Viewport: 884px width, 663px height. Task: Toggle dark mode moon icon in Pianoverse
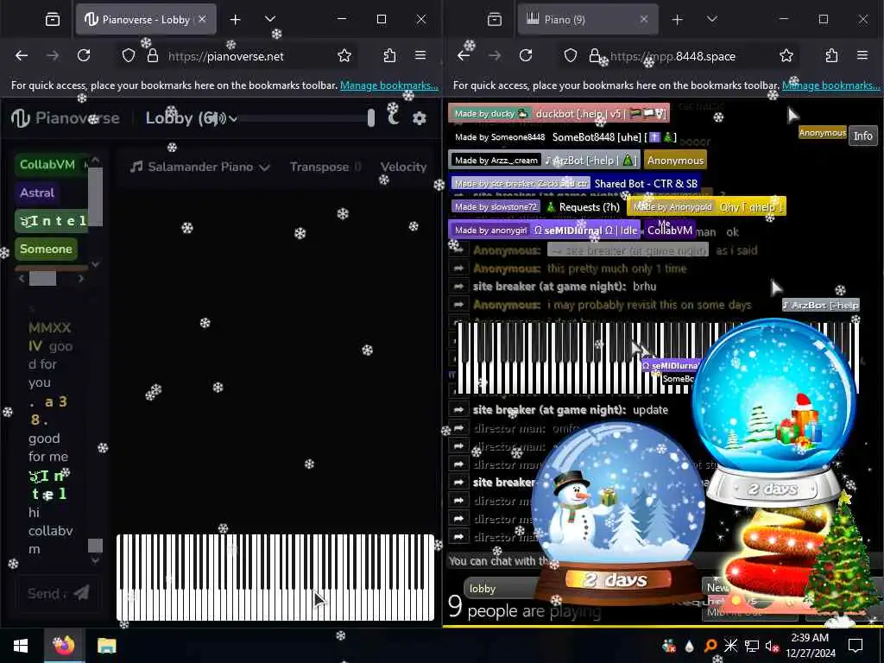[394, 117]
